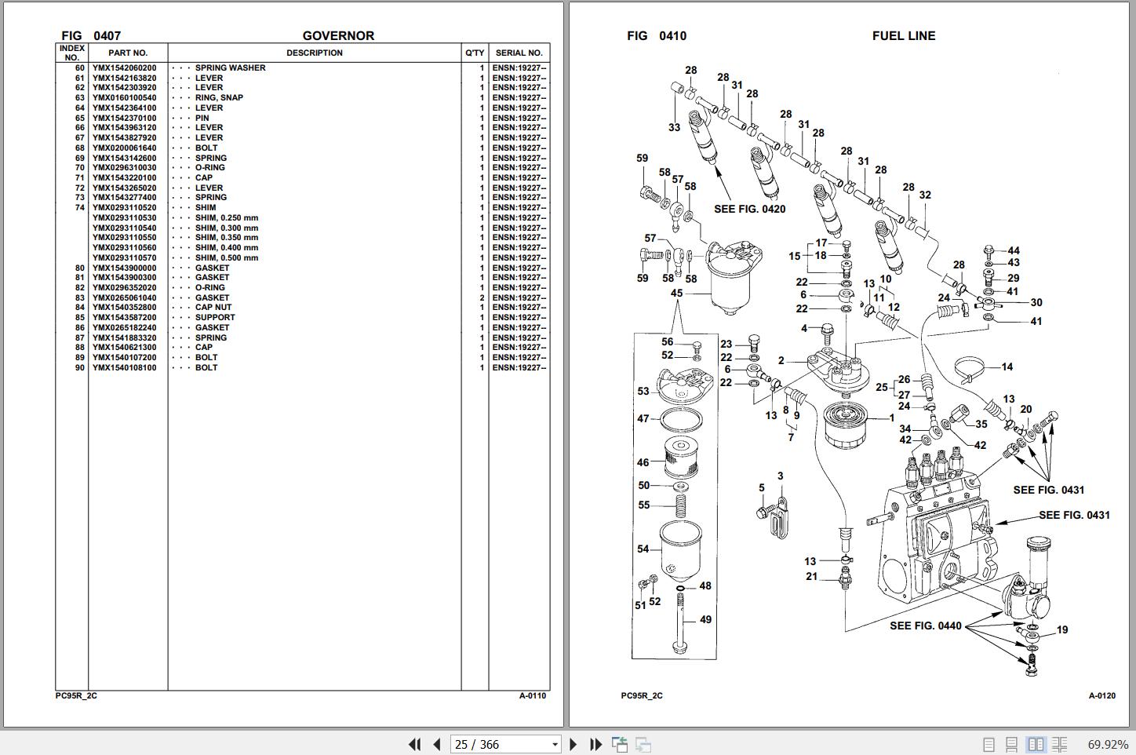Click the FIG 0410 label
The width and height of the screenshot is (1136, 755).
(657, 36)
